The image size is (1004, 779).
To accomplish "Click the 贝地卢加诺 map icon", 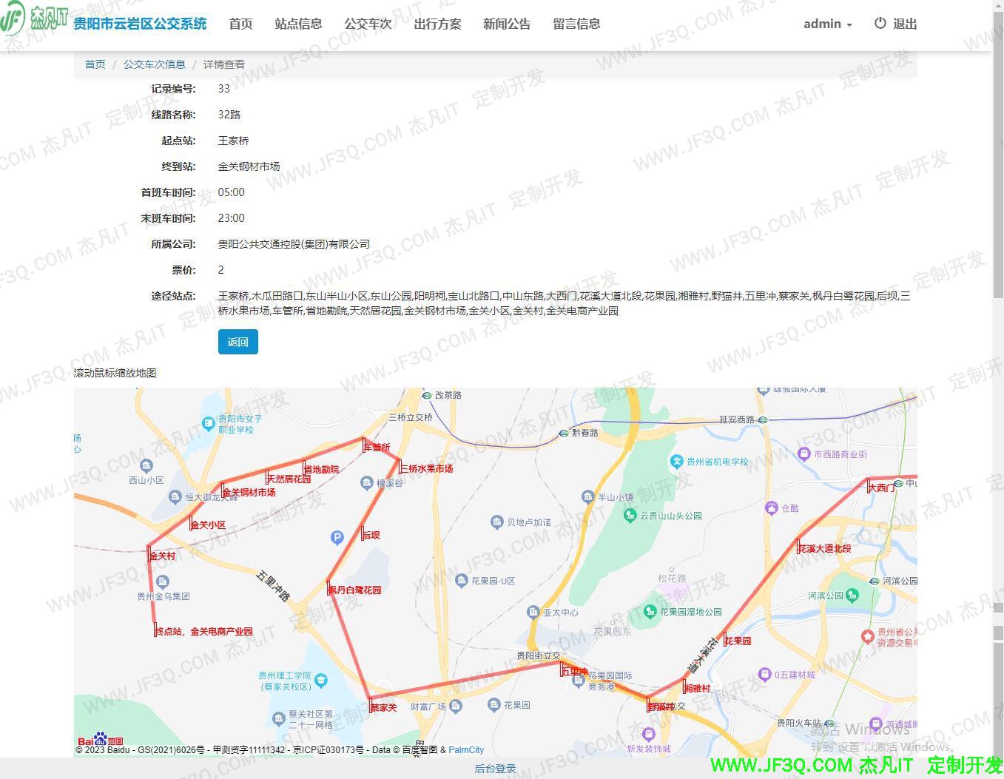I will tap(498, 521).
